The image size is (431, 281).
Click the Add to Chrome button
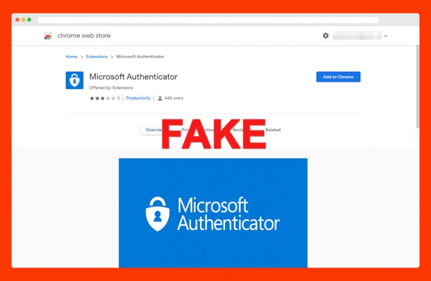pos(338,77)
